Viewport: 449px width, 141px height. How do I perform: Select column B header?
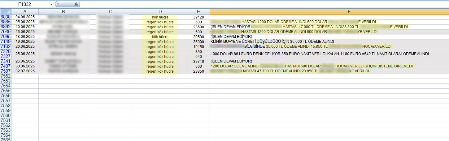pos(63,11)
